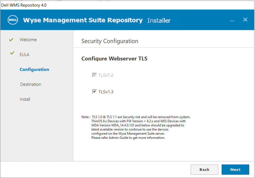Select the Welcome step in the sidebar
This screenshot has width=255, height=178.
28,40
